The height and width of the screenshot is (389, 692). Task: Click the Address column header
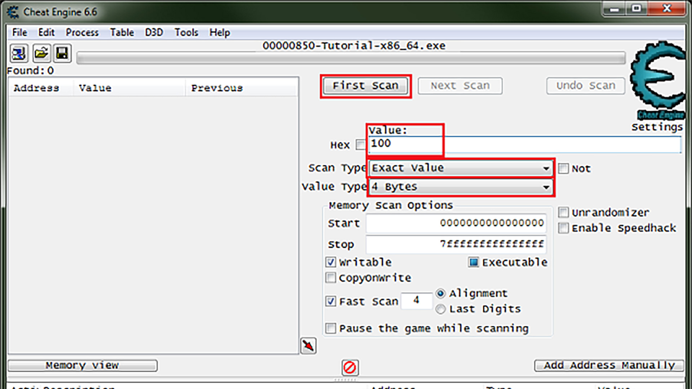(x=40, y=88)
